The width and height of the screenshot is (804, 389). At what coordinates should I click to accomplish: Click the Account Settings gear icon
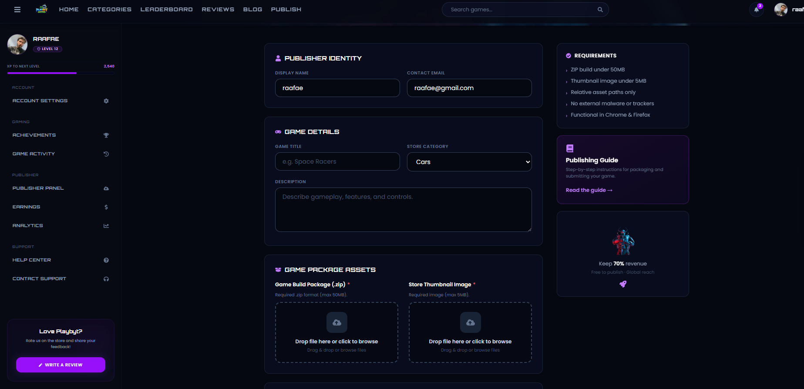point(106,101)
